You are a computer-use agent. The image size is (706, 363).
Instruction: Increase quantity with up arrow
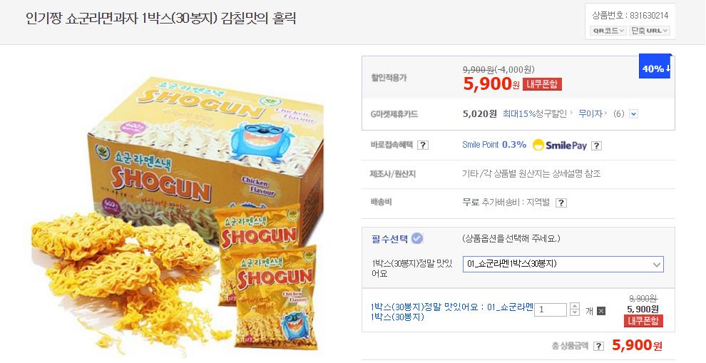pyautogui.click(x=575, y=306)
